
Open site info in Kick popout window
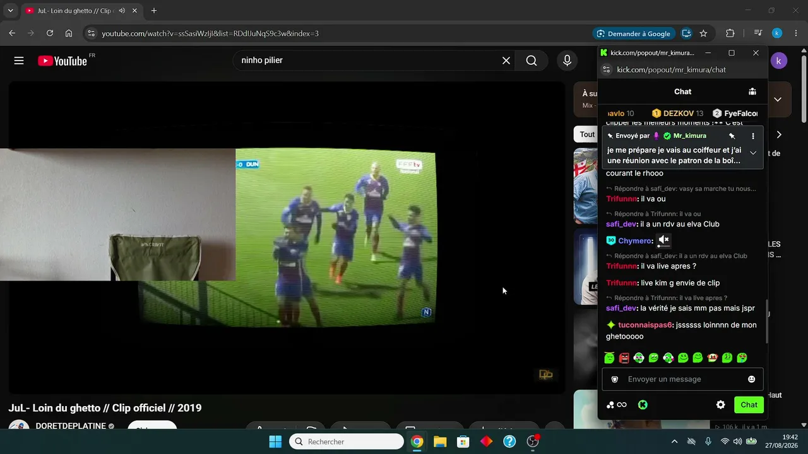click(607, 70)
